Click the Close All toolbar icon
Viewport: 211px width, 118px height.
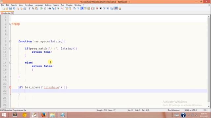point(21,9)
